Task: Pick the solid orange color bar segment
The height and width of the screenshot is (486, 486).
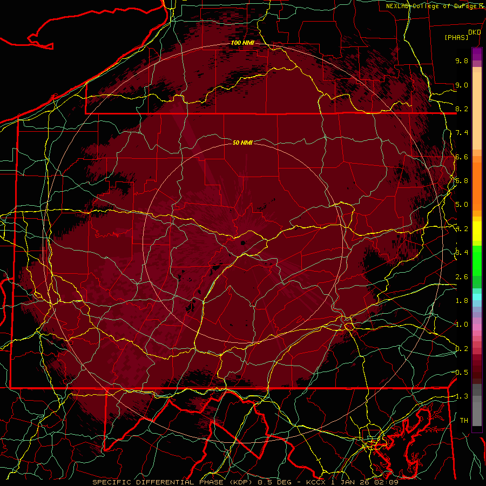Action: (477, 187)
